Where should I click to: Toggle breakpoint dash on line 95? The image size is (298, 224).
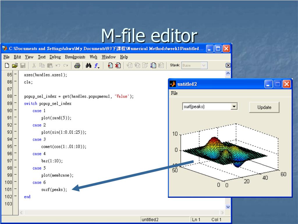[x=15, y=146]
